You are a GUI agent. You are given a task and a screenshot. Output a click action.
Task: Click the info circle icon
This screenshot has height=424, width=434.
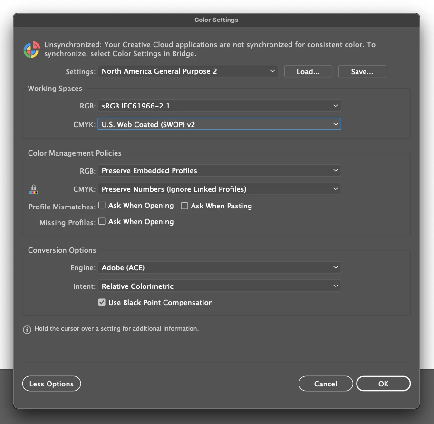pos(27,330)
